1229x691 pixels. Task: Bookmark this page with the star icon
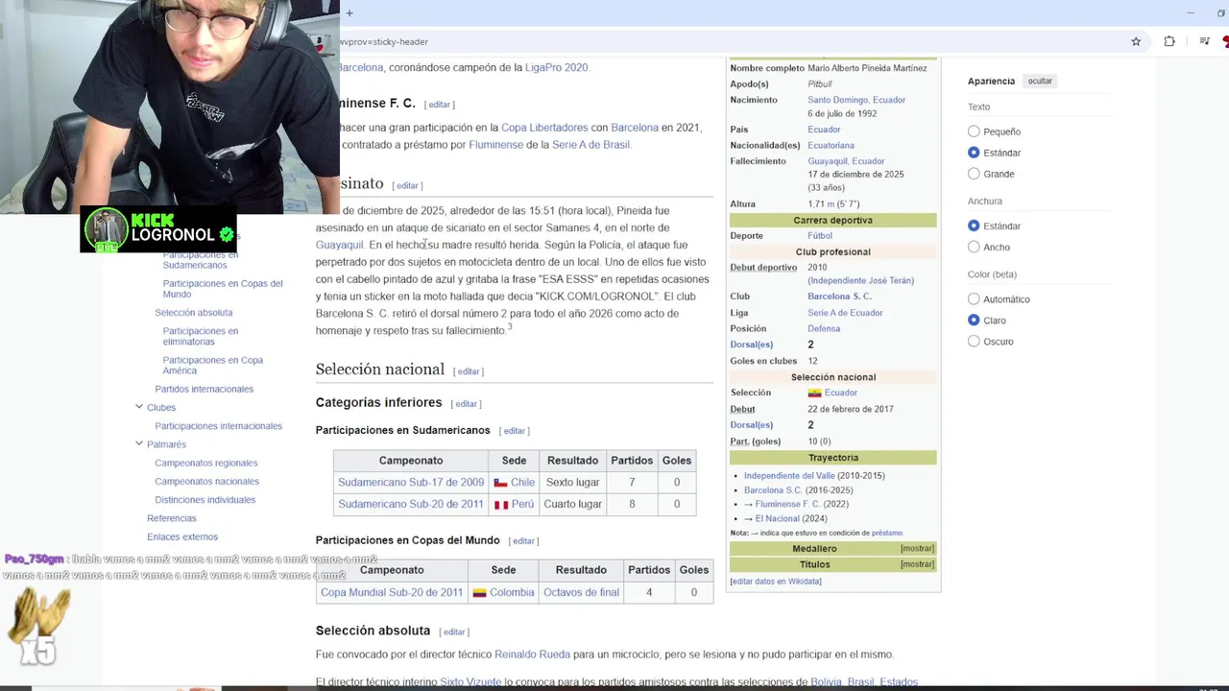point(1136,42)
